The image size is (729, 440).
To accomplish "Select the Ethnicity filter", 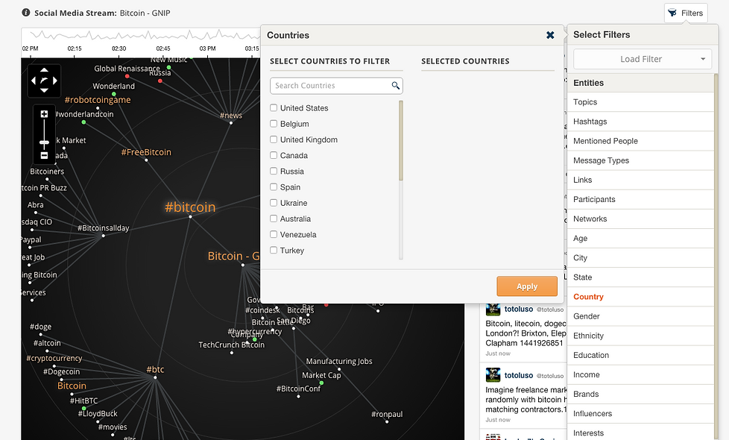I will pyautogui.click(x=640, y=336).
